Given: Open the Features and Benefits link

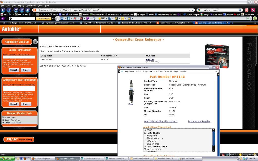Looking at the screenshot, I should click(199, 122).
